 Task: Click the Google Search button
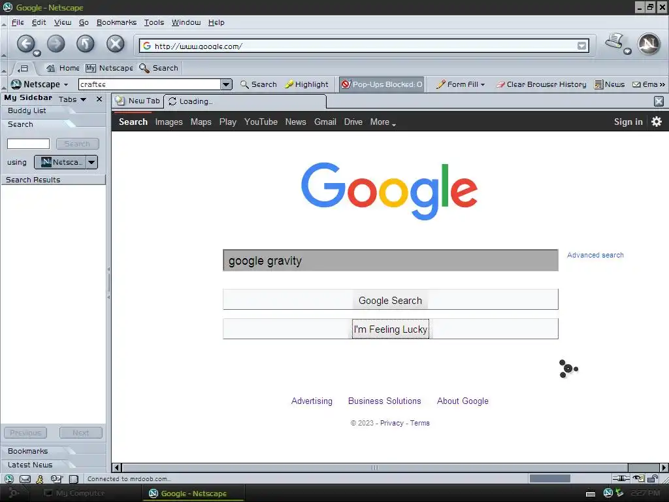[x=390, y=300]
